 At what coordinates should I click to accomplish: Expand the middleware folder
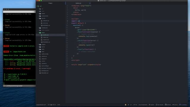point(39,28)
